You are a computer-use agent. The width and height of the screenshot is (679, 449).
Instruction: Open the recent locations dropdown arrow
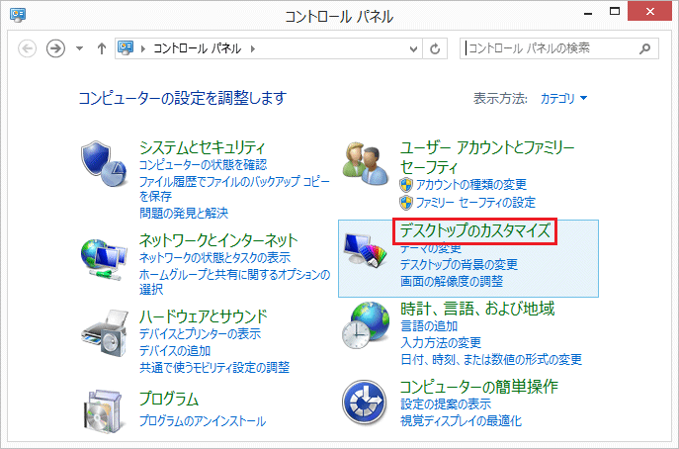coord(79,48)
